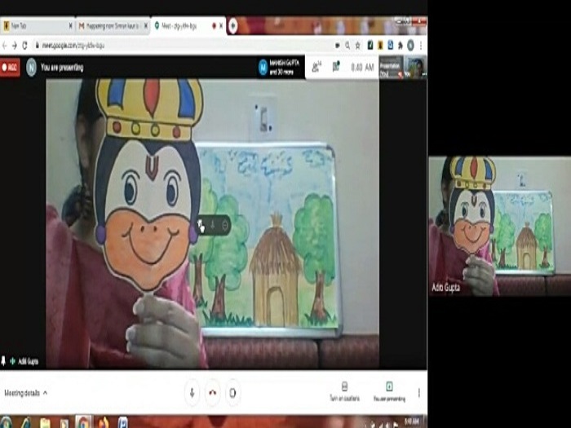The image size is (571, 428).
Task: Close the Gmail browser tab
Action: tap(146, 26)
